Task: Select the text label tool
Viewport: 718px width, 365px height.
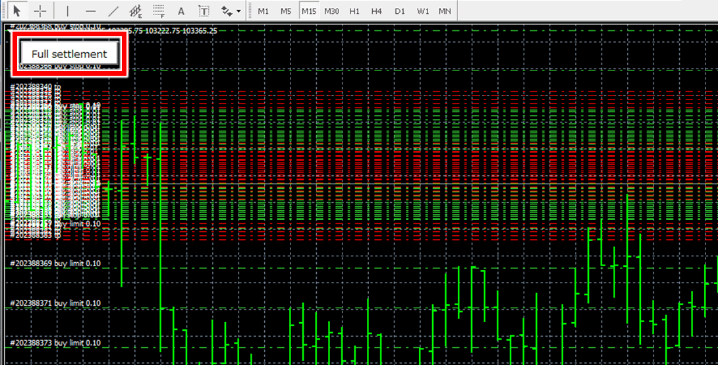Action: click(x=204, y=11)
